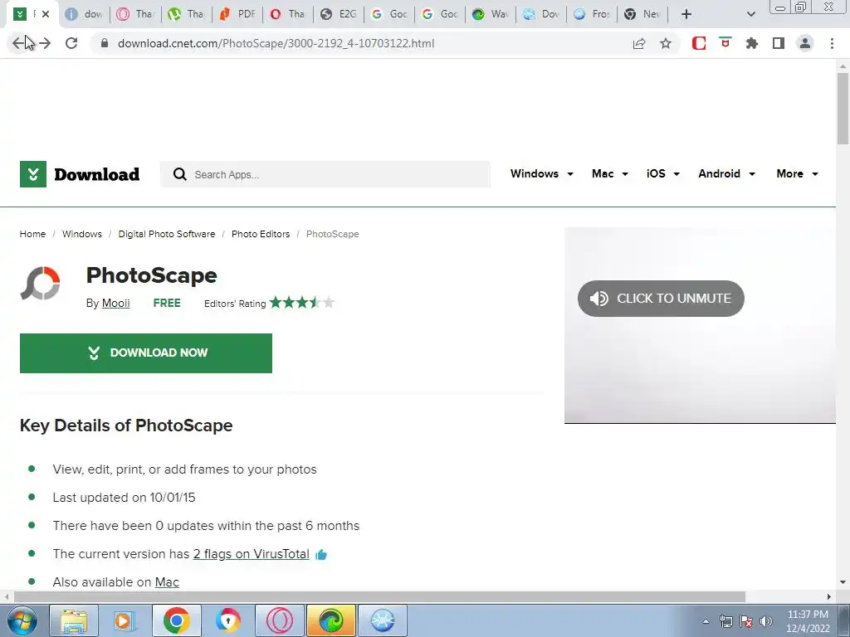Click the blue thumbs-up icon after VirusTotal

[321, 555]
